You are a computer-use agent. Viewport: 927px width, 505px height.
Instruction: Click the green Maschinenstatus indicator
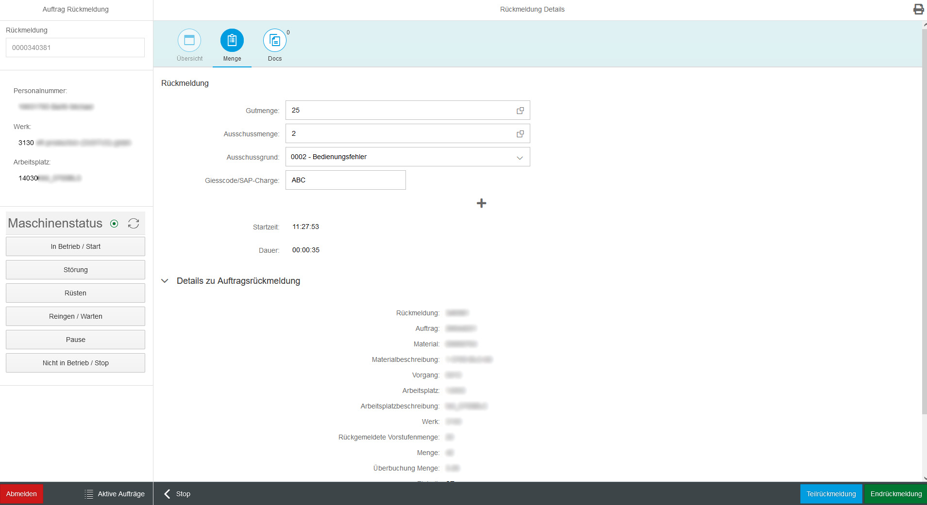coord(114,224)
